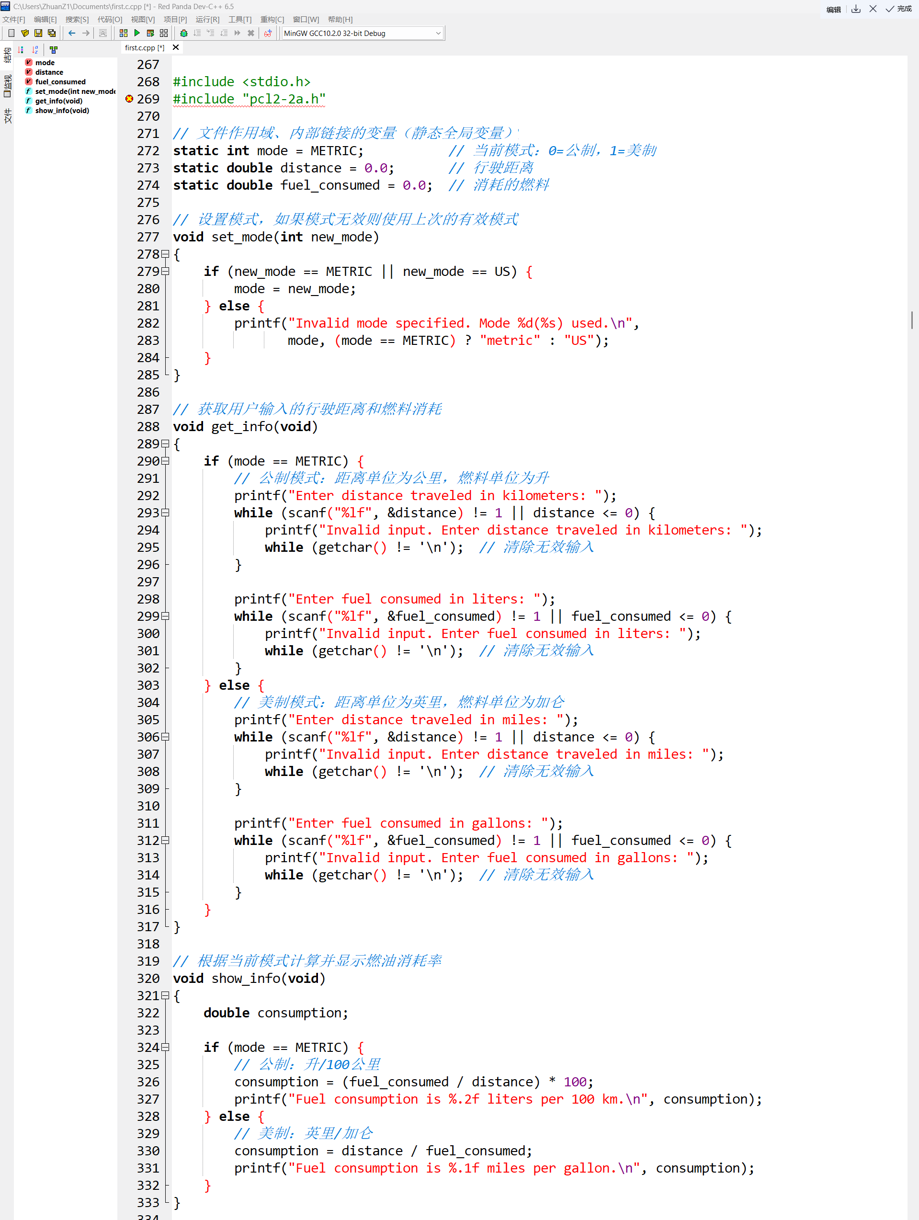Click the error marker beside line 269
The width and height of the screenshot is (919, 1220).
[x=129, y=99]
